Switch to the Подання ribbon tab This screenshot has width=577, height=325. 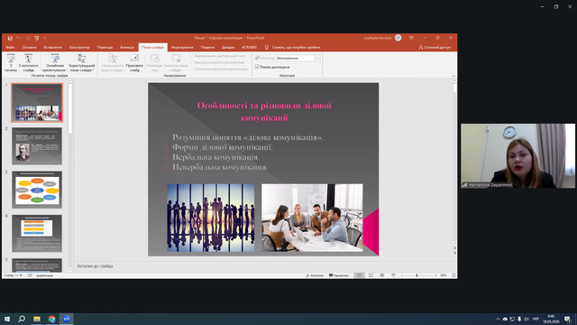[x=207, y=48]
